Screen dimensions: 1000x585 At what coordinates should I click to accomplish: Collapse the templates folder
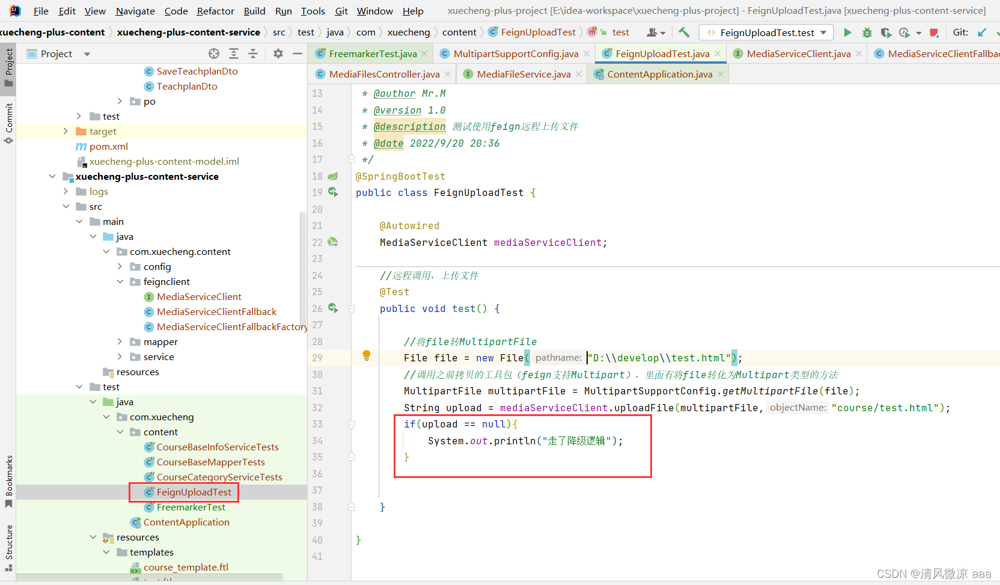click(106, 552)
